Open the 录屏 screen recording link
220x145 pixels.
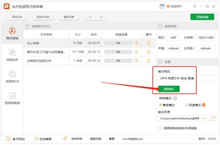112,139
